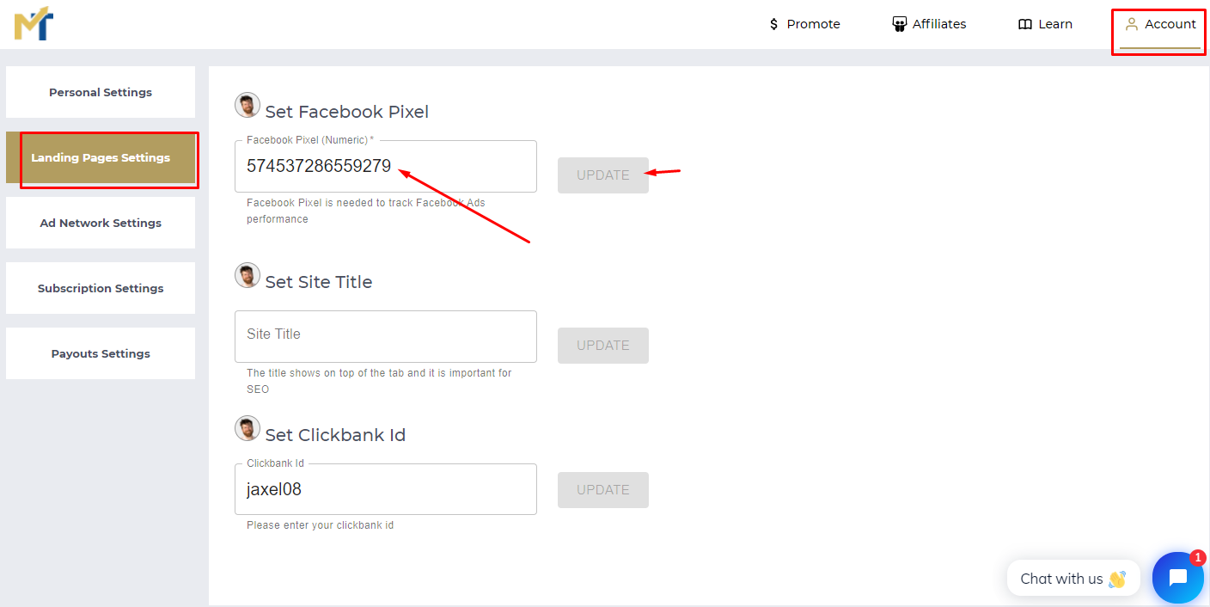Open Personal Settings tab
This screenshot has height=607, width=1210.
[x=101, y=92]
